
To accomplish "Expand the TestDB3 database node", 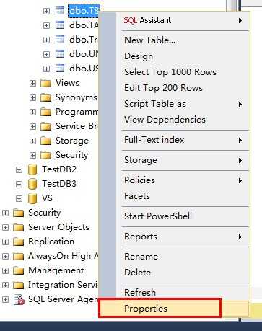I will (19, 184).
